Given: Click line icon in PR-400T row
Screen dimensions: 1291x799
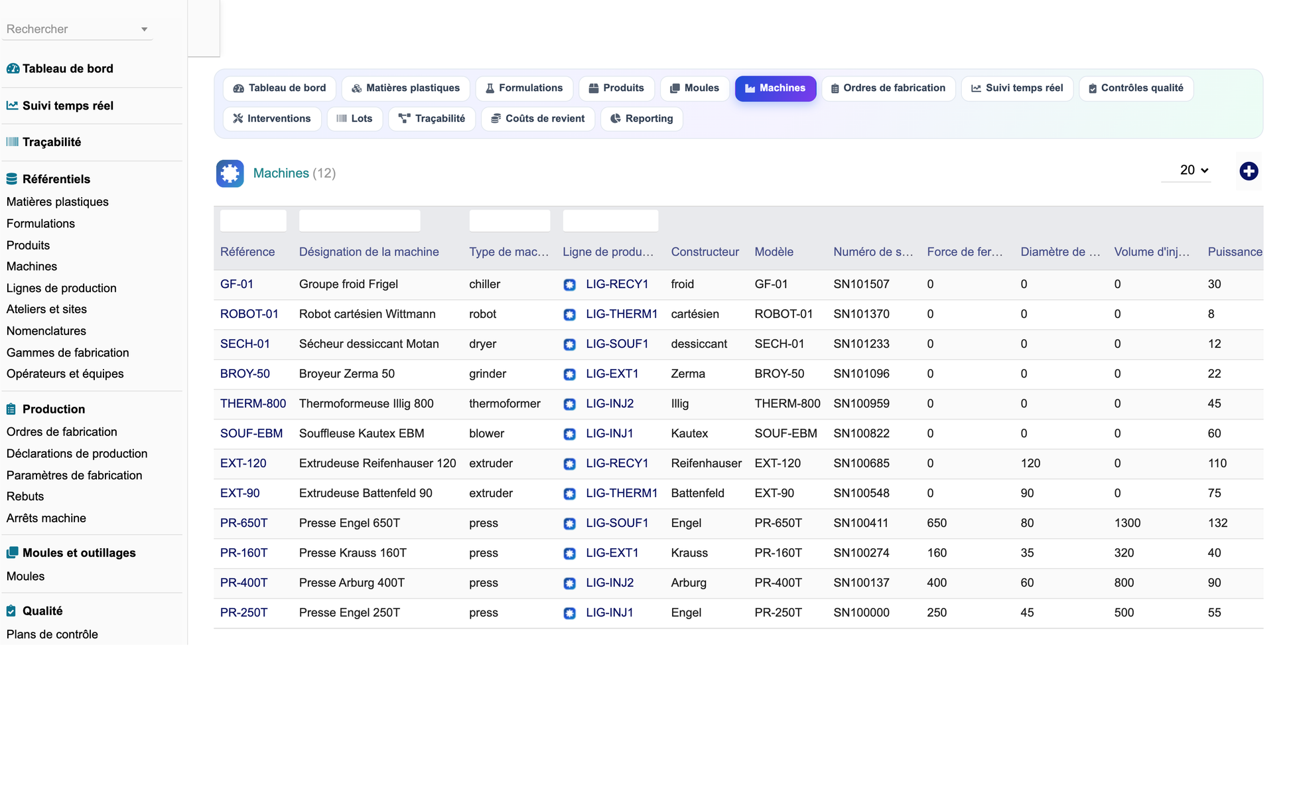Looking at the screenshot, I should point(569,583).
